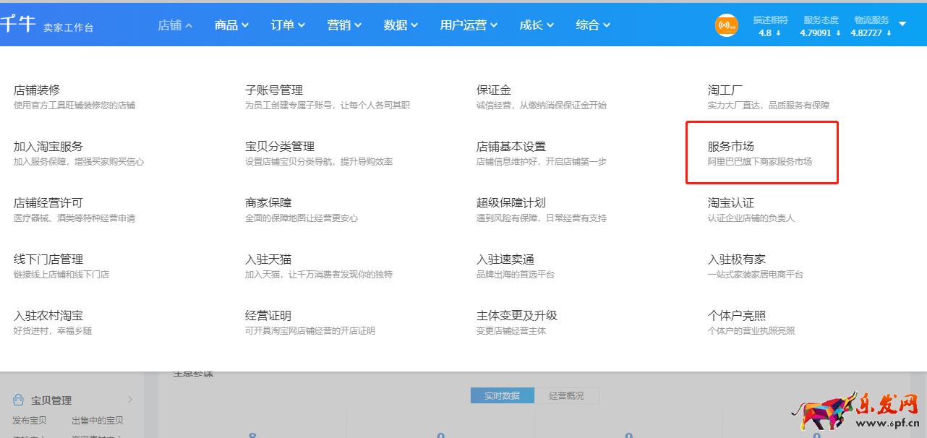Expand the 宝贝管理 sidebar chevron
The height and width of the screenshot is (438, 927).
tap(130, 400)
